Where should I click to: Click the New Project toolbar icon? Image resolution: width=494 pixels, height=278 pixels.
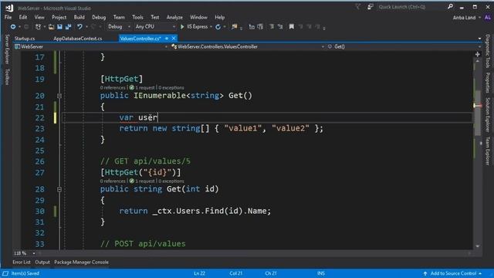pos(38,27)
